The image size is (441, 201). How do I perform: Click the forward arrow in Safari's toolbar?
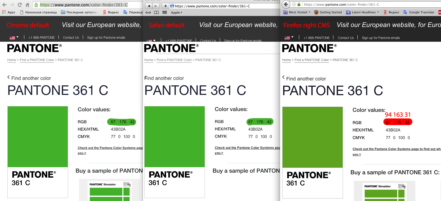156,6
